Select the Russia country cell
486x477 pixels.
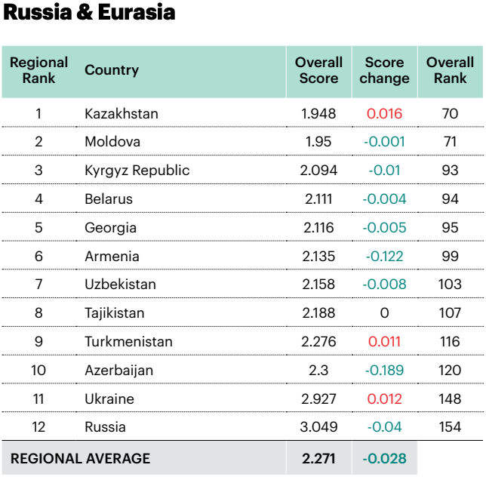pyautogui.click(x=105, y=427)
